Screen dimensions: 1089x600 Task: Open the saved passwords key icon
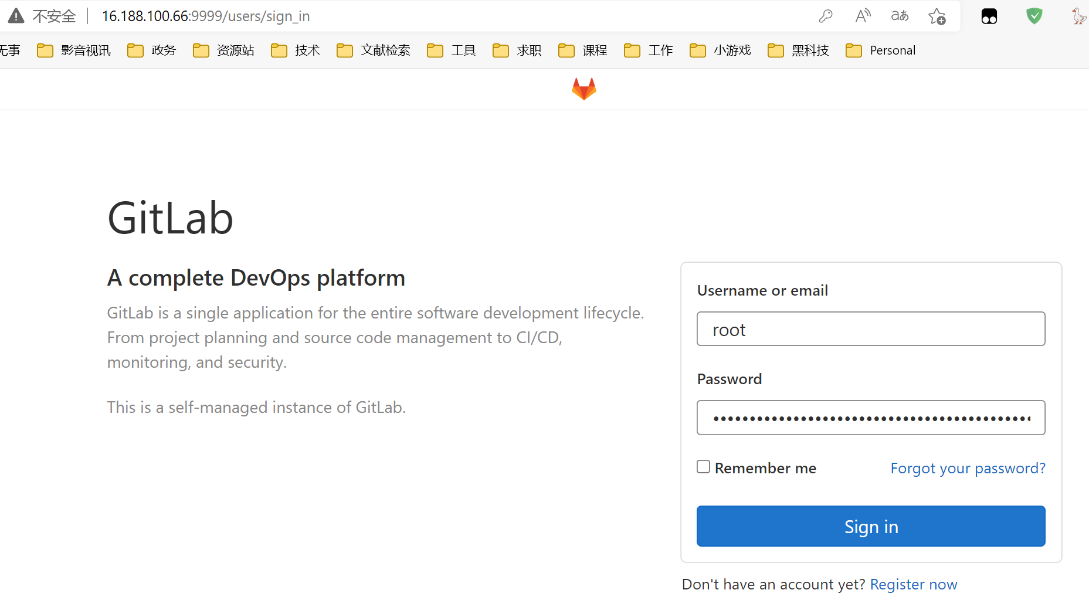point(826,16)
